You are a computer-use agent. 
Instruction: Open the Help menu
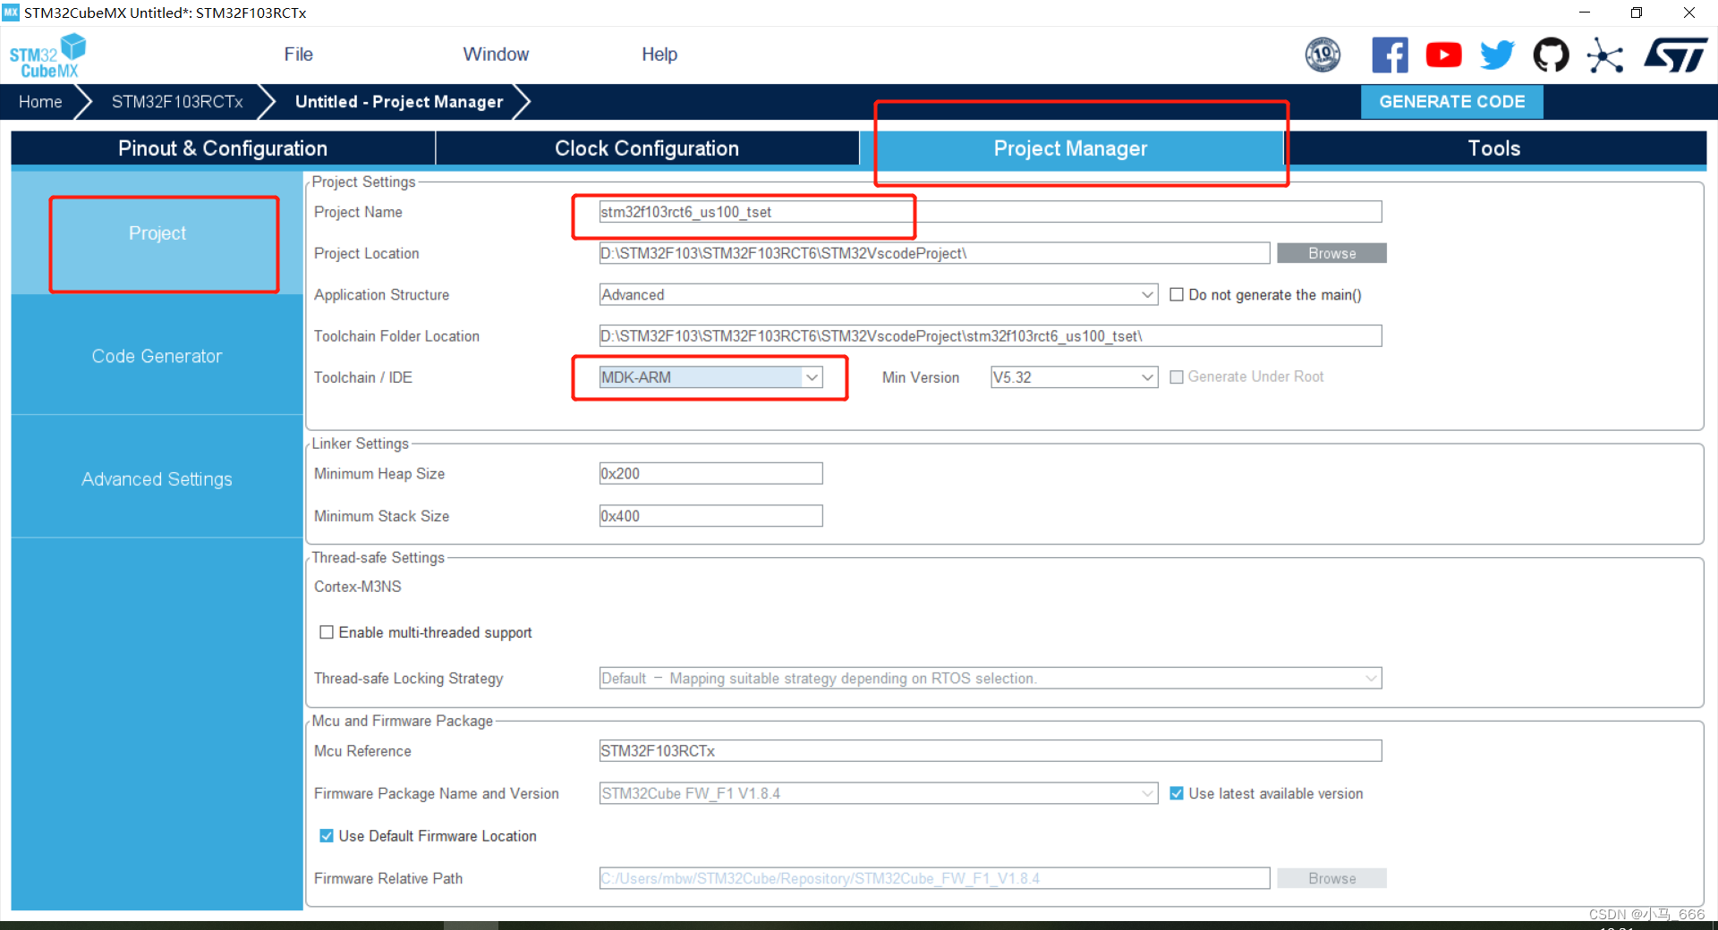[659, 55]
